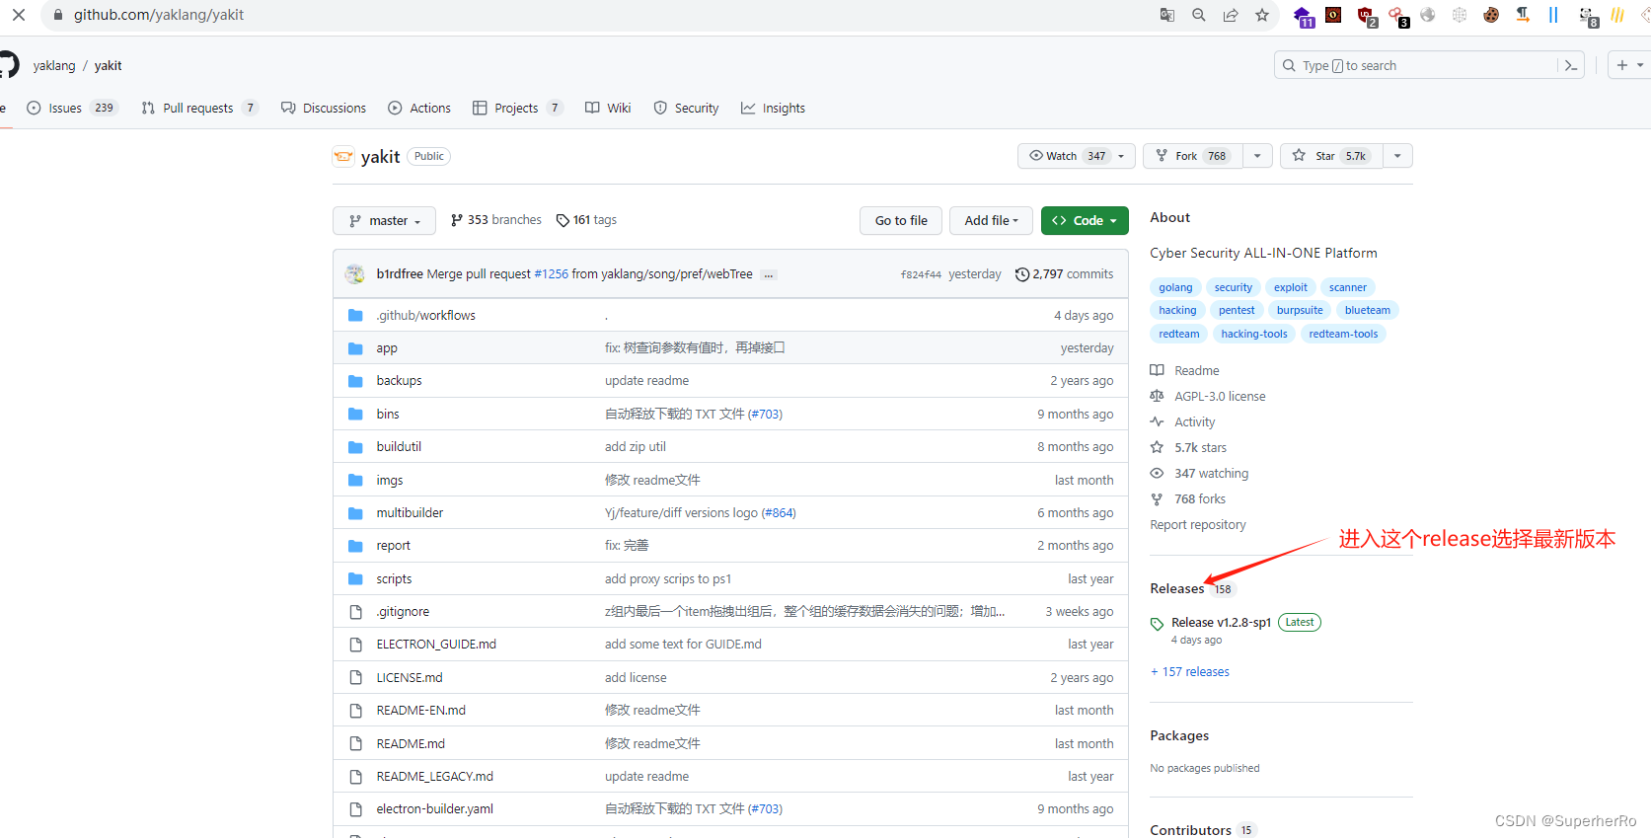Open the .gitignore file
Screen dimensions: 1651x838
[x=403, y=612]
